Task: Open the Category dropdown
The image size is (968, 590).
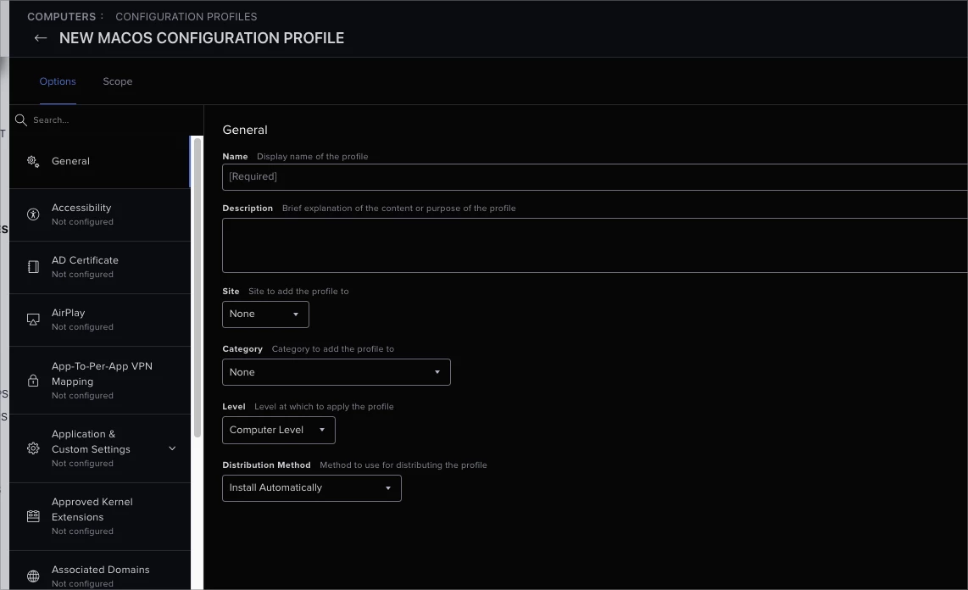Action: 337,372
